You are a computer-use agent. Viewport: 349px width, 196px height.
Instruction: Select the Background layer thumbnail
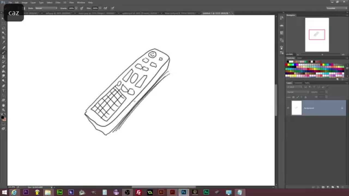[297, 108]
